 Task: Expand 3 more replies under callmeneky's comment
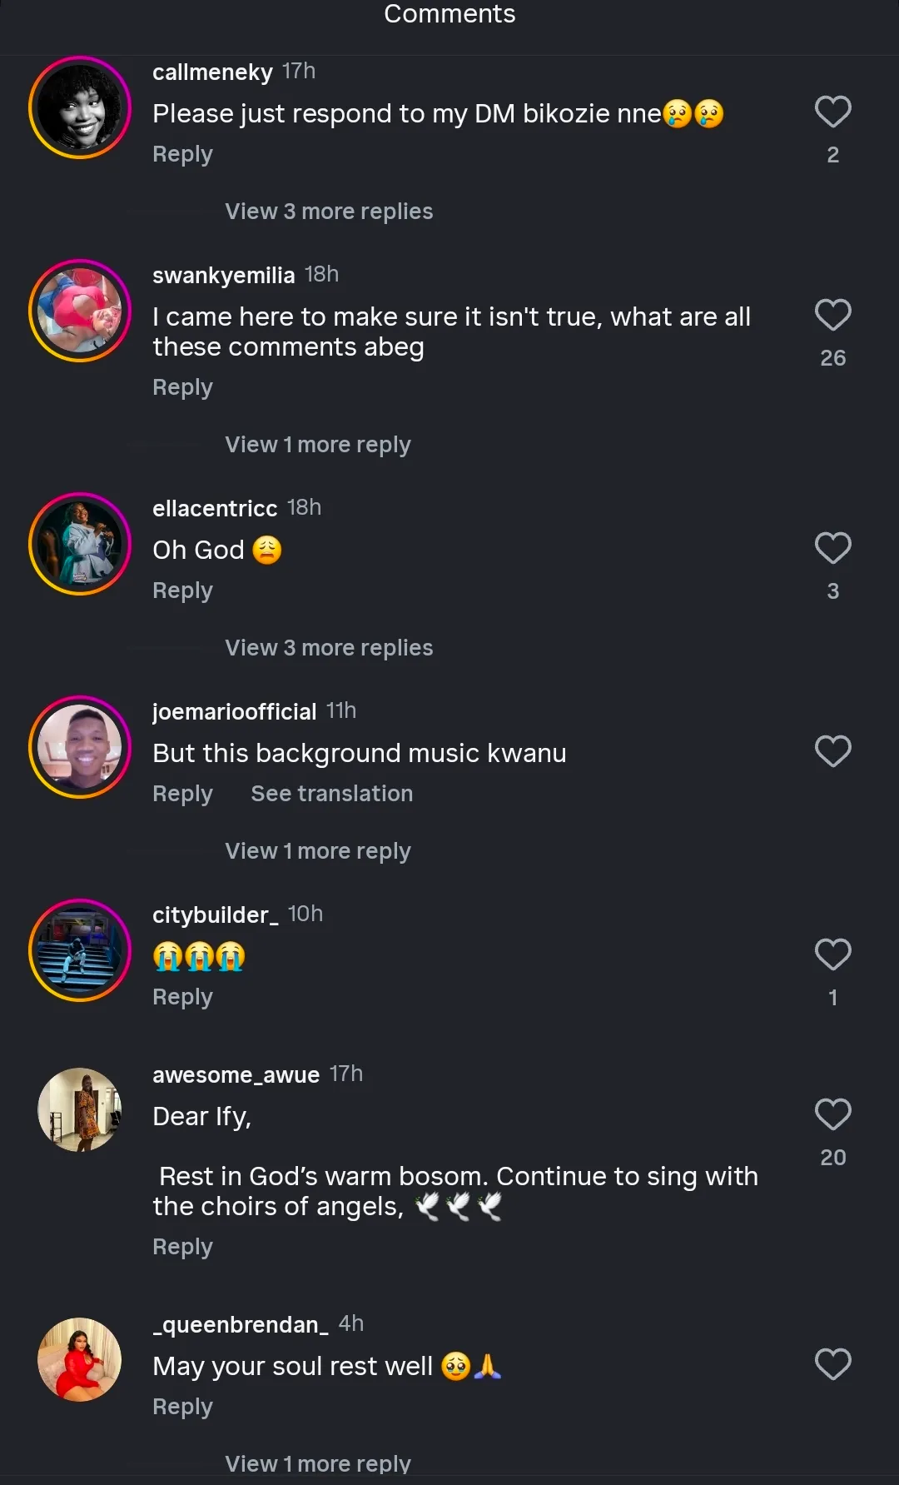pyautogui.click(x=329, y=212)
